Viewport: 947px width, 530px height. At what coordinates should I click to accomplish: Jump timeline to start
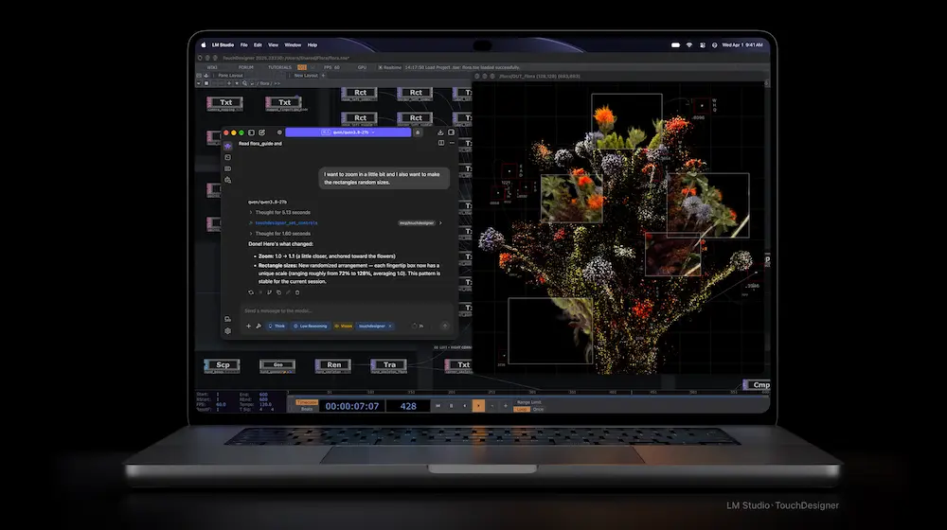coord(438,406)
